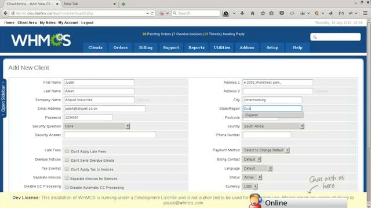The image size is (371, 208).
Task: Open the Clients menu
Action: click(95, 47)
